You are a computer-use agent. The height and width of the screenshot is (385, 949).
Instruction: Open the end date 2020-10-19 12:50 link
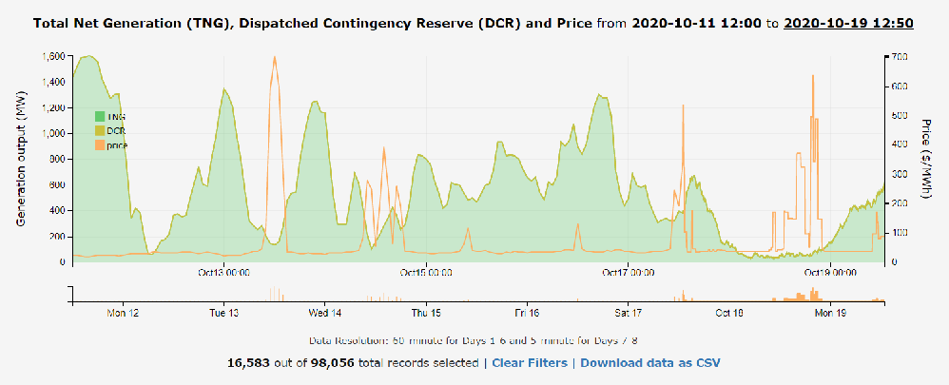pyautogui.click(x=848, y=21)
